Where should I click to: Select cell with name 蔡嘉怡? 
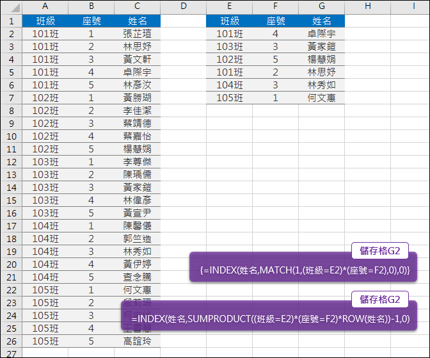[x=138, y=136]
